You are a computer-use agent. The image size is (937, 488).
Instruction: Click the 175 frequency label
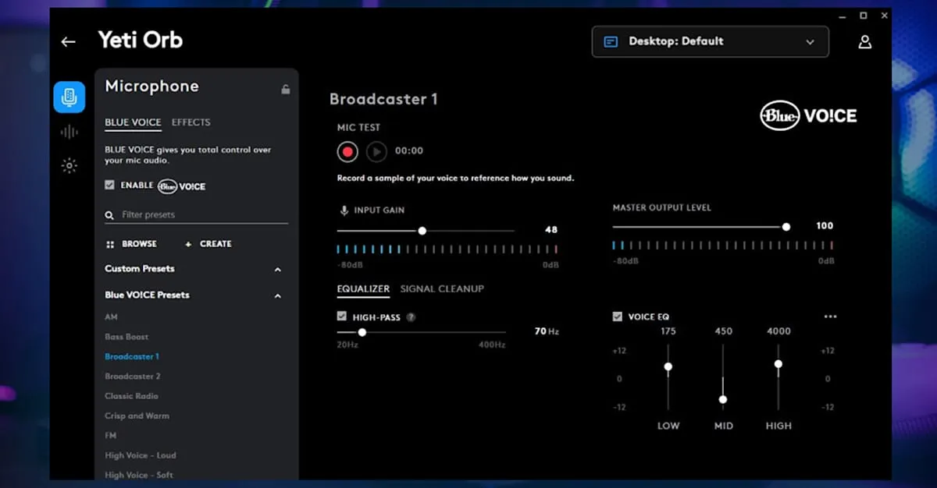point(668,331)
